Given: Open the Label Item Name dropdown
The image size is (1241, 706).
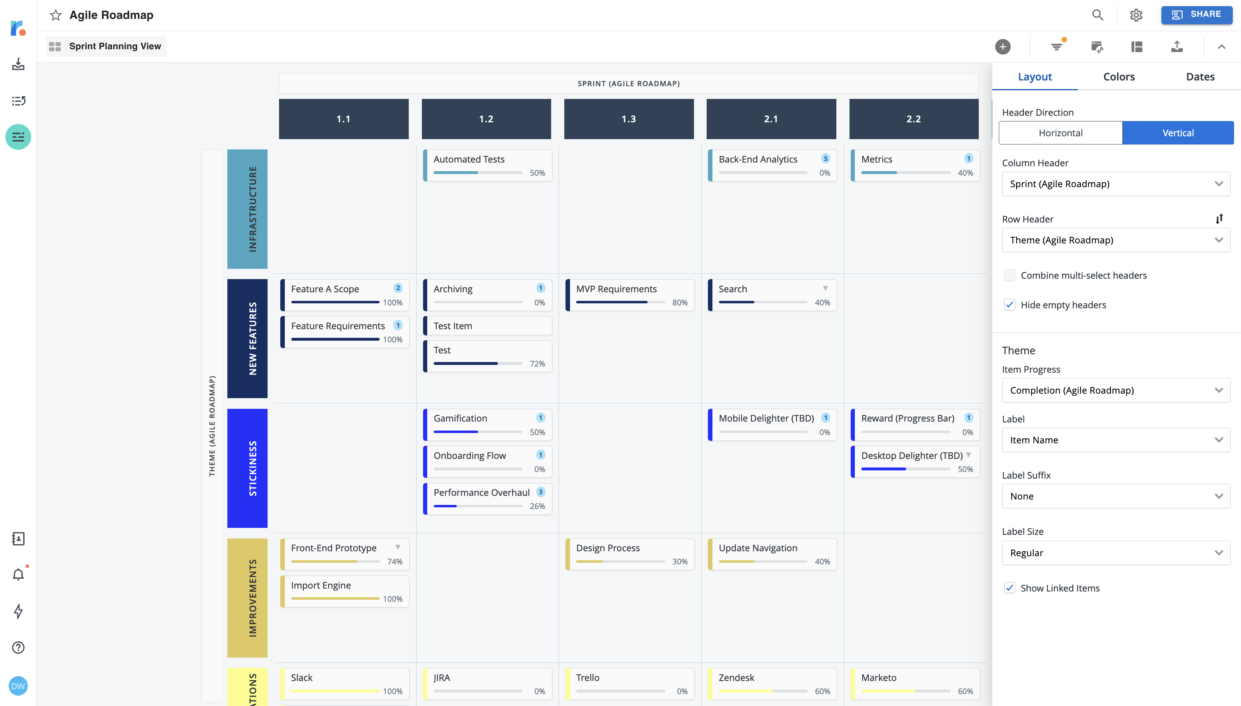Looking at the screenshot, I should [x=1116, y=440].
